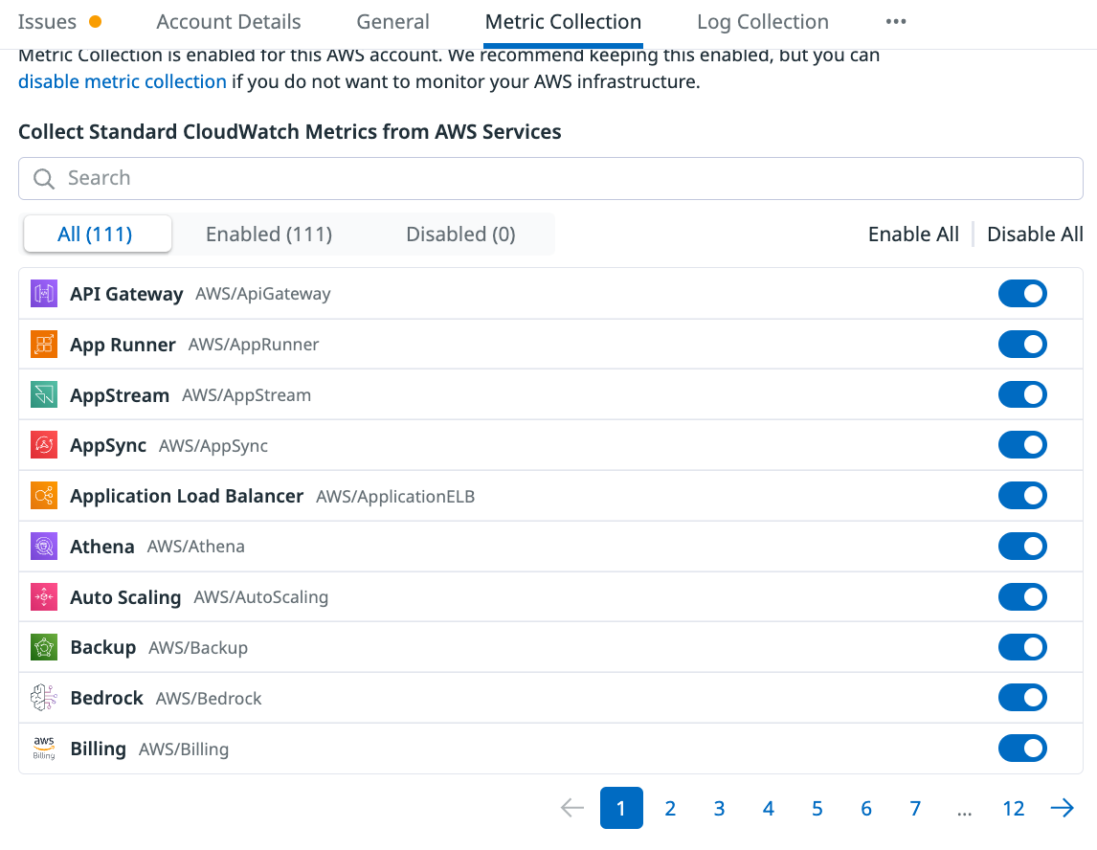Click the API Gateway service name
The height and width of the screenshot is (850, 1097).
126,294
